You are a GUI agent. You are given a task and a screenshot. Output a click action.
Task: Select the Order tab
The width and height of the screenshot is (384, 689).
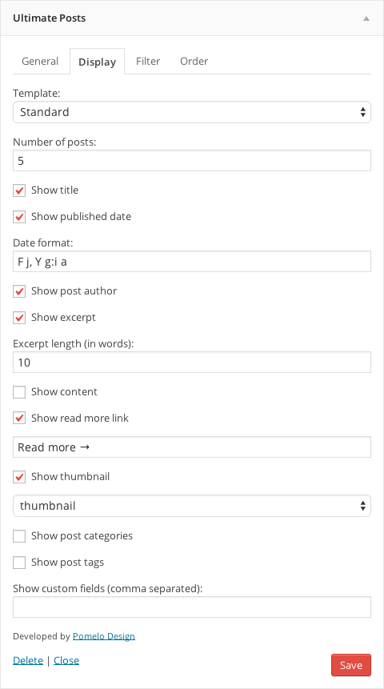pos(194,61)
